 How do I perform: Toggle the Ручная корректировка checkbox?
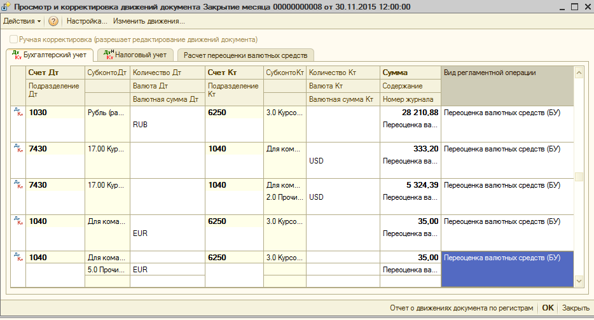[13, 39]
